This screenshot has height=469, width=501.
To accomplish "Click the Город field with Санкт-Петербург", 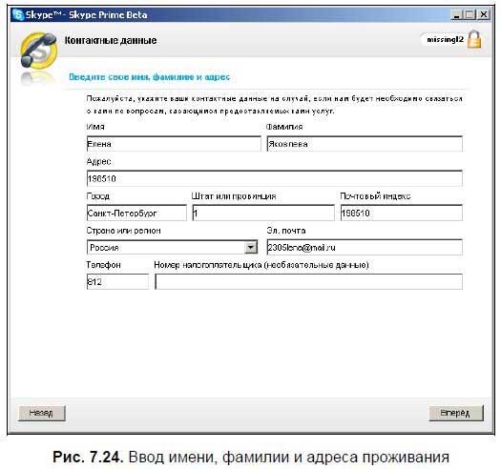I will [136, 213].
